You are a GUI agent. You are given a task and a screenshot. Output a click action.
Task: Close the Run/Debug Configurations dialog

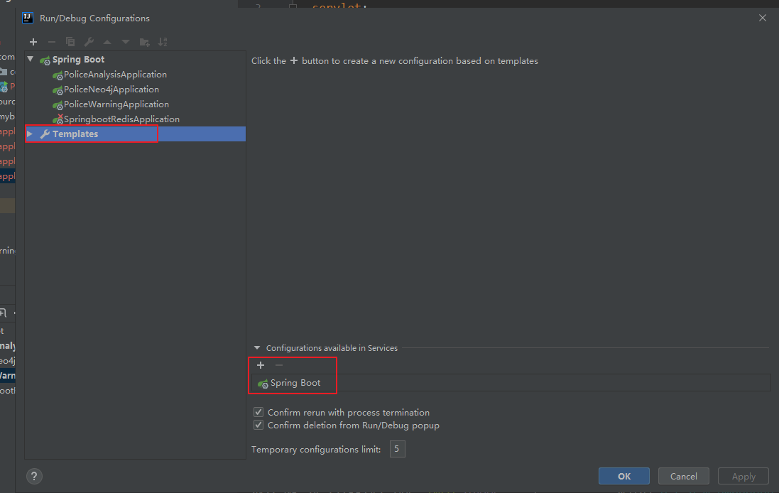point(763,18)
